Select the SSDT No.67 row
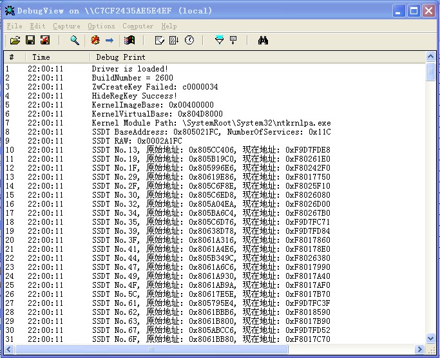The width and height of the screenshot is (440, 358). pyautogui.click(x=215, y=330)
